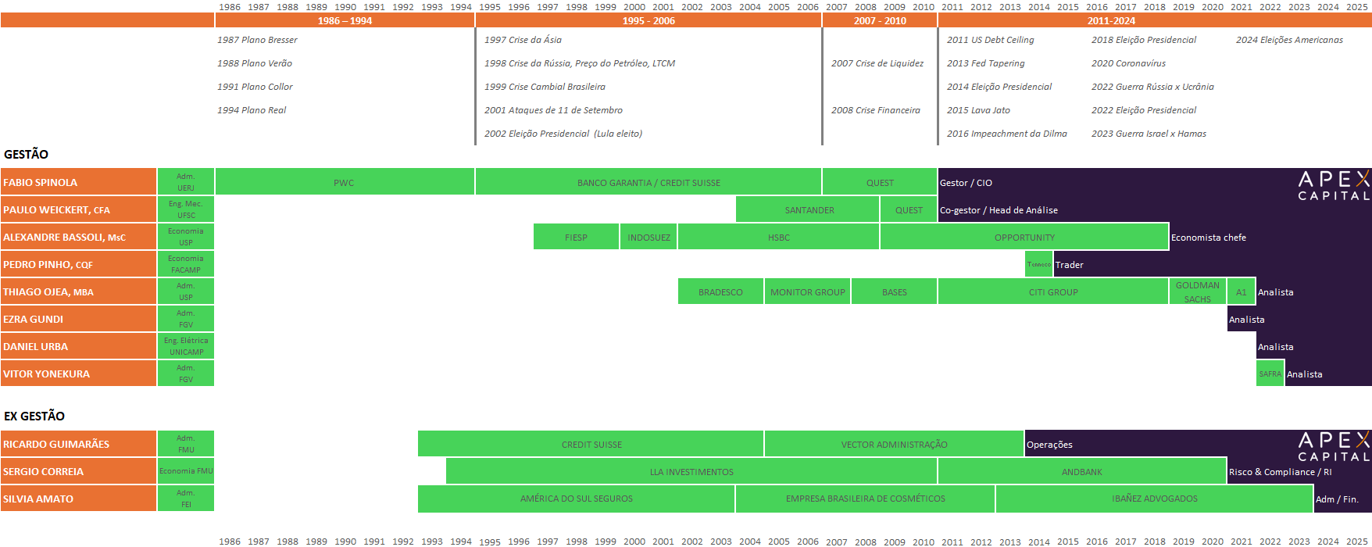Select the 1995 - 2006 period header

pyautogui.click(x=648, y=20)
